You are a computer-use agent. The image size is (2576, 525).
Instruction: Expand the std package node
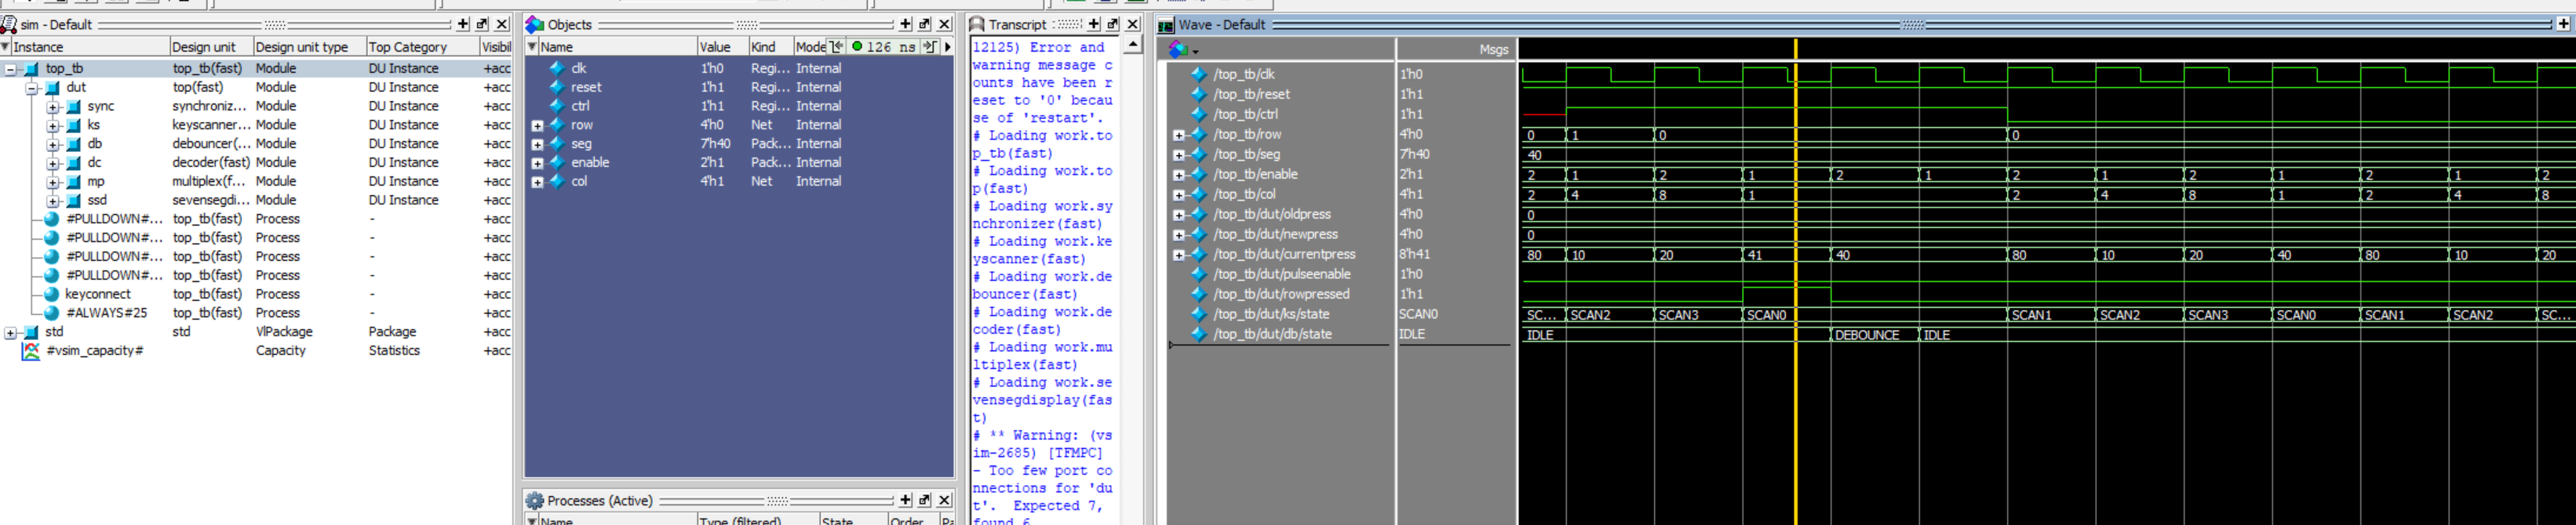pos(11,332)
